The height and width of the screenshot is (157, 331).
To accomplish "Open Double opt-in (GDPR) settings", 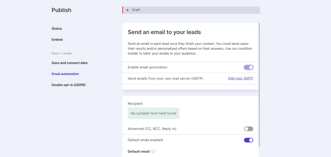I will click(x=68, y=85).
